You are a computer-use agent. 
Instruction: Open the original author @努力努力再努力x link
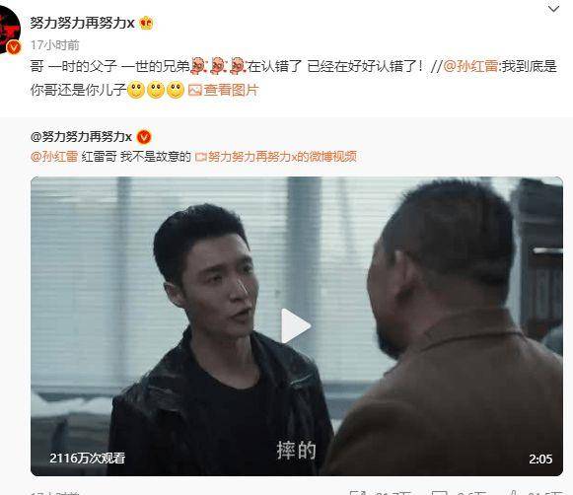coord(81,137)
